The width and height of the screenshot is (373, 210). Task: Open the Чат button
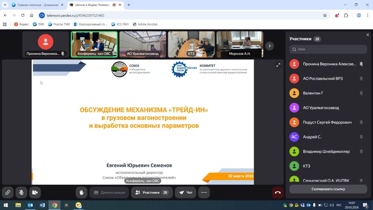[185, 192]
